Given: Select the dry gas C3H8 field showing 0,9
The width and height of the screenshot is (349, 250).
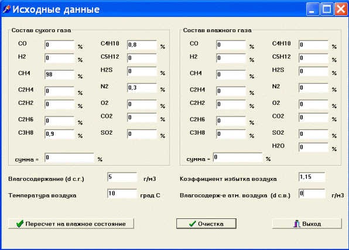Looking at the screenshot, I should pyautogui.click(x=59, y=134).
